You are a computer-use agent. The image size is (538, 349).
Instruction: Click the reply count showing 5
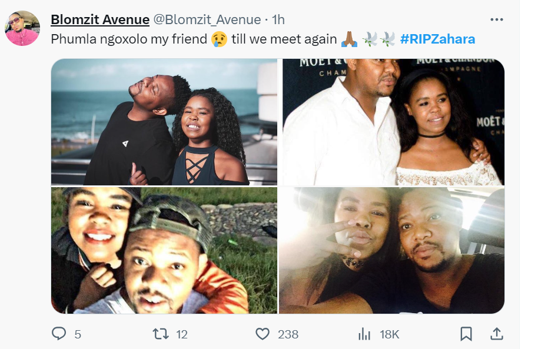78,334
